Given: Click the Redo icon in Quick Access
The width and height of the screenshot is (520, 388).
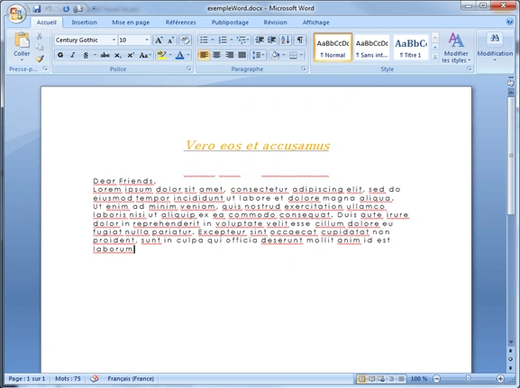Looking at the screenshot, I should click(x=66, y=9).
